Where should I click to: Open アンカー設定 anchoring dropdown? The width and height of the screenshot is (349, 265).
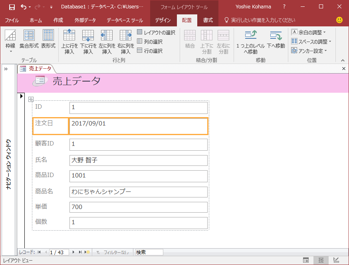click(309, 51)
